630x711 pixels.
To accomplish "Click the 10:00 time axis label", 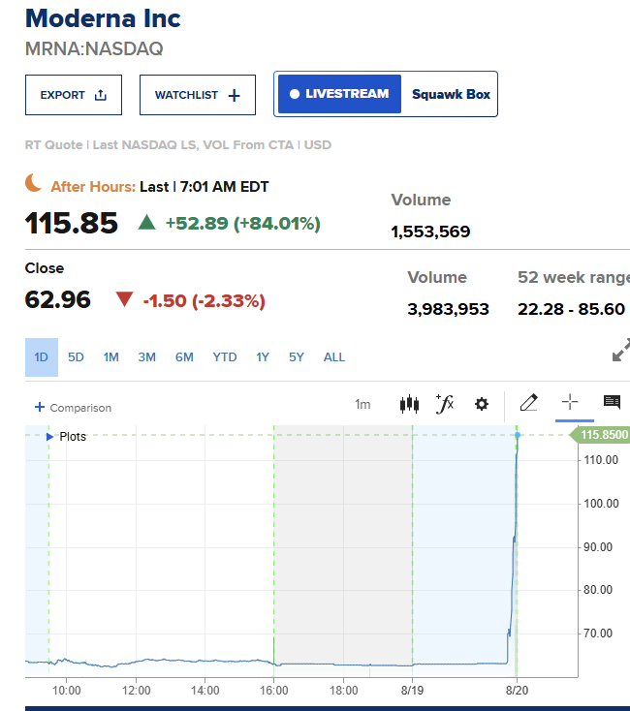I will tap(66, 691).
